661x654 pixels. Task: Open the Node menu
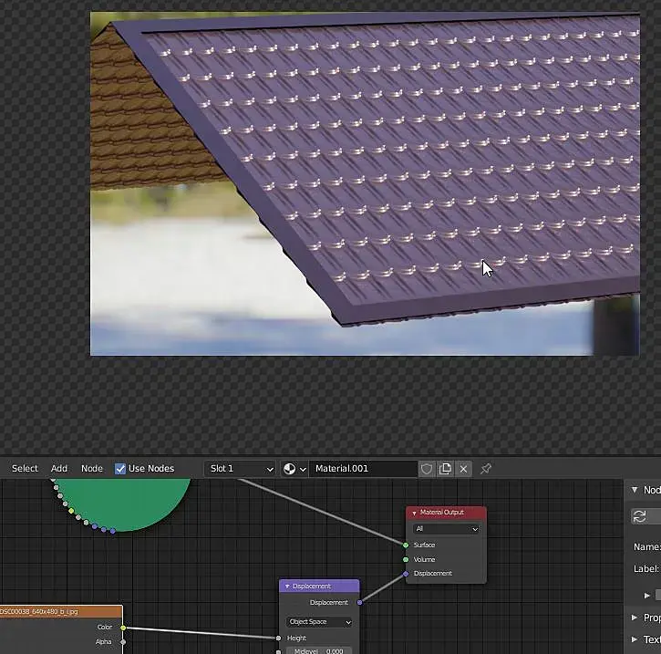(92, 469)
